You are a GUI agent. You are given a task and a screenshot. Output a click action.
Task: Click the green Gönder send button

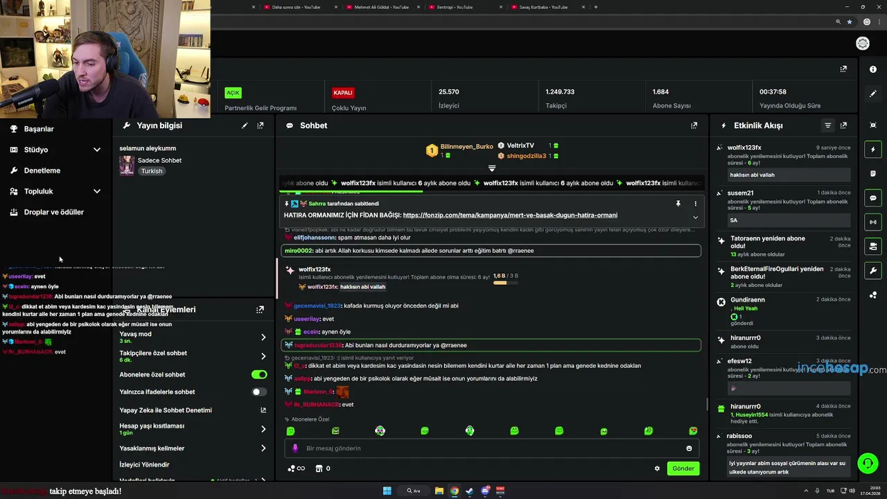[x=683, y=469]
